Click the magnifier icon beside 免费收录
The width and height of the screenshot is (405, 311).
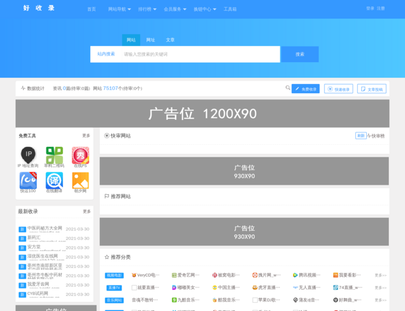point(288,88)
